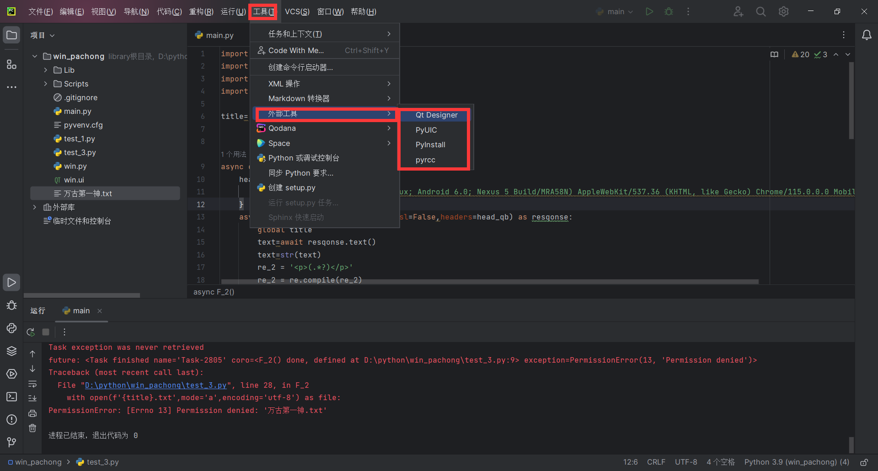Open the Notifications bell icon
This screenshot has width=878, height=471.
(x=866, y=35)
